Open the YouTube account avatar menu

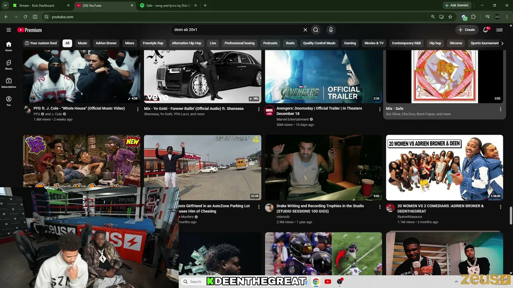coord(499,30)
